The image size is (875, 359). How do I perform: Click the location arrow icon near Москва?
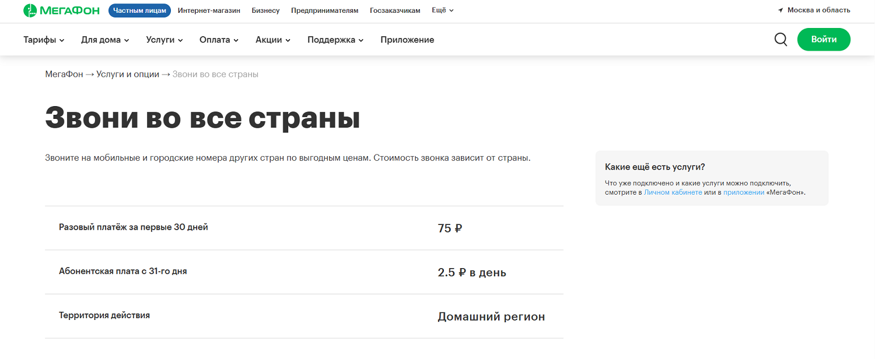[x=780, y=10]
